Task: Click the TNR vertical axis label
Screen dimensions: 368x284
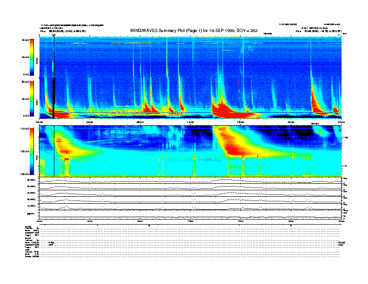Action: click(x=37, y=159)
